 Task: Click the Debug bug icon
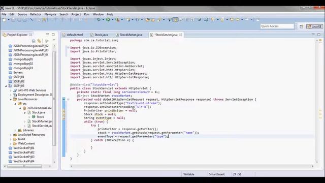coord(99,20)
